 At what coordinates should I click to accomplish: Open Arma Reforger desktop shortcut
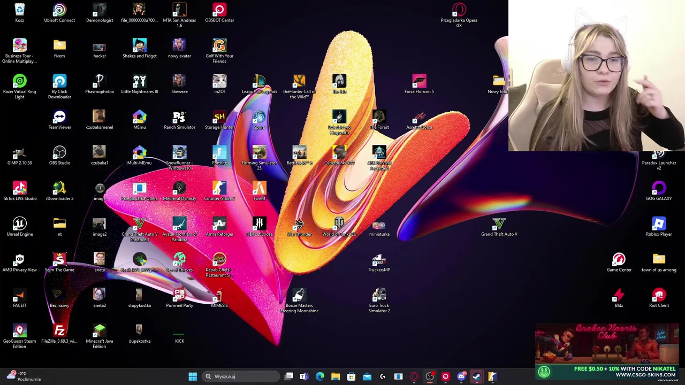(x=219, y=227)
